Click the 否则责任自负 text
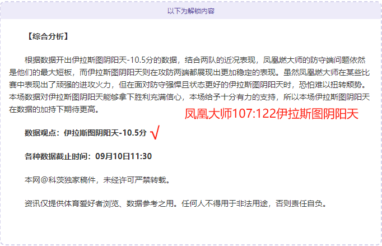The width and height of the screenshot is (382, 246). [299, 203]
